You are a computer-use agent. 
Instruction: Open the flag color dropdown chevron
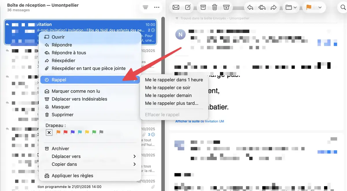coord(320,7)
